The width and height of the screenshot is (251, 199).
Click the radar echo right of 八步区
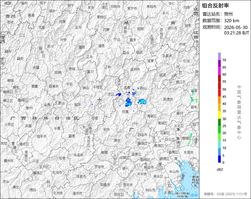pyautogui.click(x=118, y=94)
